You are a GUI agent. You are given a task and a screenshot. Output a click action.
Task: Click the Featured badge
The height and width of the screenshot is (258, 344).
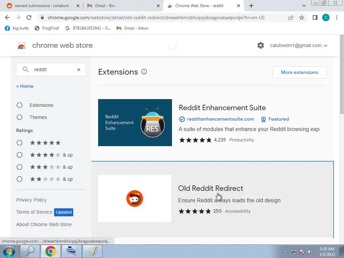[x=275, y=119]
